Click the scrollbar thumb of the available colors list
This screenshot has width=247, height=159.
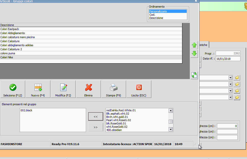pos(171,122)
